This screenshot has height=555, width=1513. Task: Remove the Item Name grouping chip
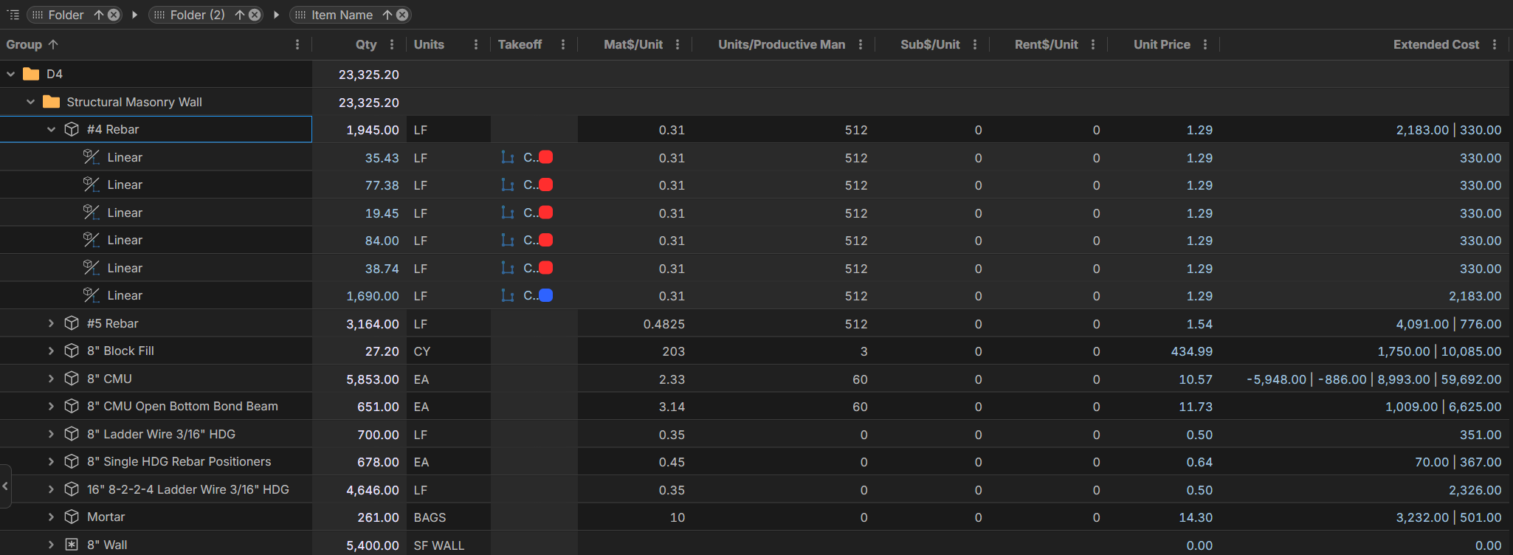[x=402, y=15]
